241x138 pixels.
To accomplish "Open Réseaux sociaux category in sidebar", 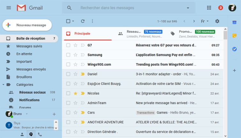I will point(29,92).
